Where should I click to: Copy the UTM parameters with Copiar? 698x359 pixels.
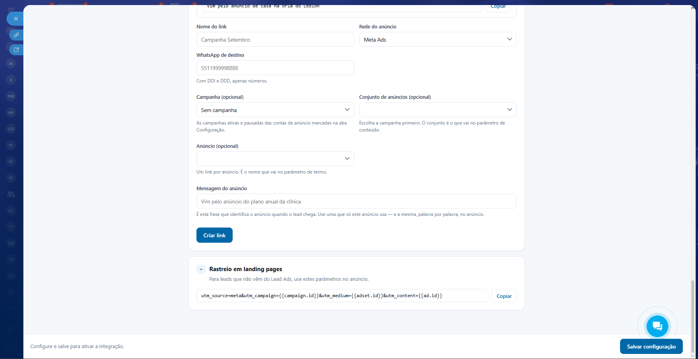pyautogui.click(x=504, y=296)
